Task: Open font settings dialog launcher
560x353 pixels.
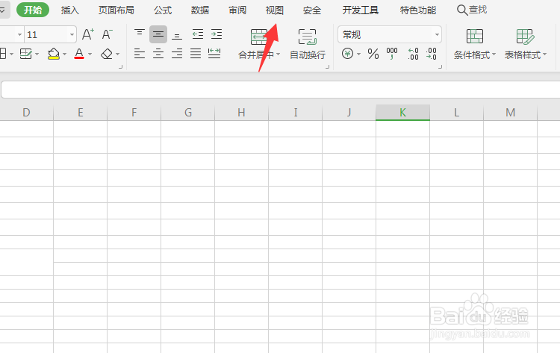Action: click(120, 66)
